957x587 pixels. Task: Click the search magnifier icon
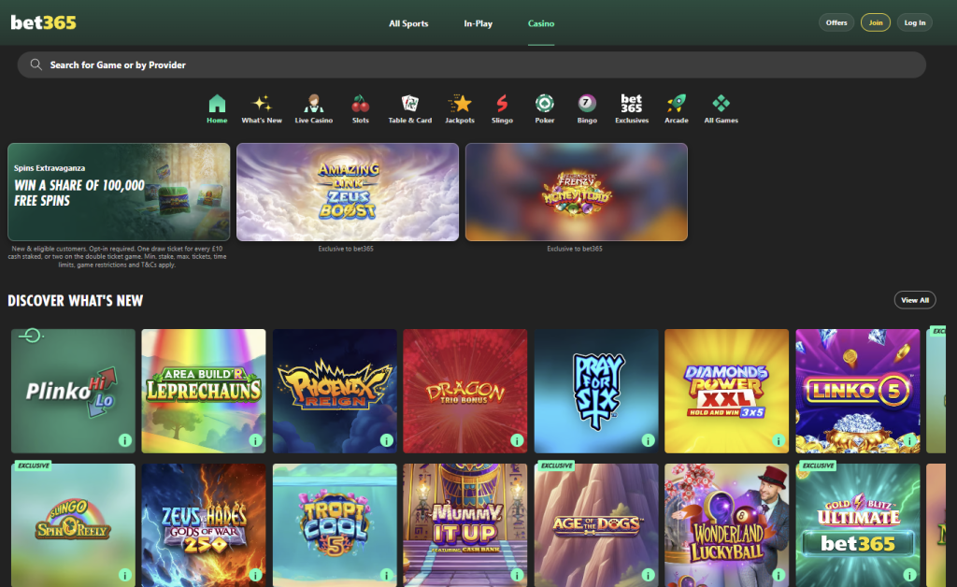click(36, 64)
